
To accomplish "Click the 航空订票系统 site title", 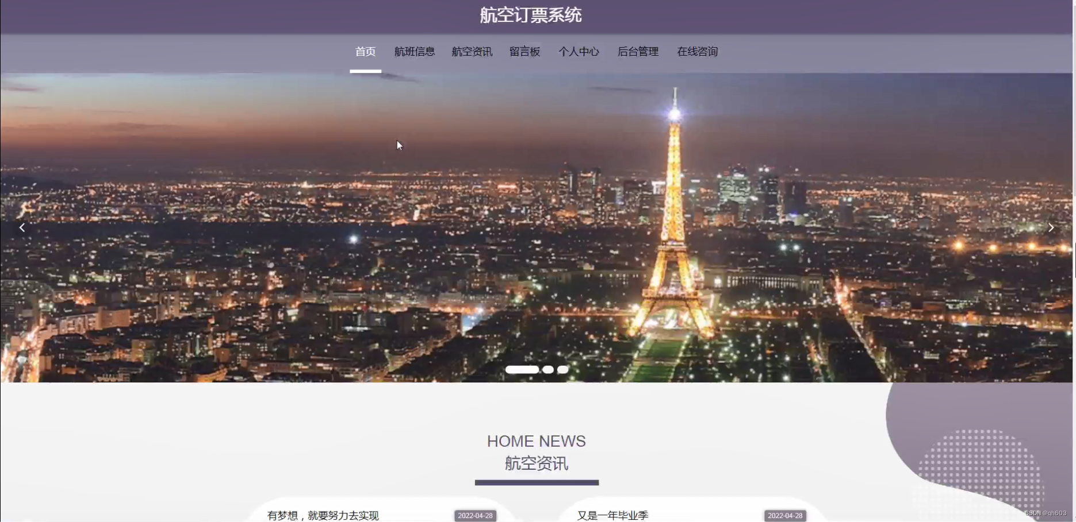I will coord(531,15).
